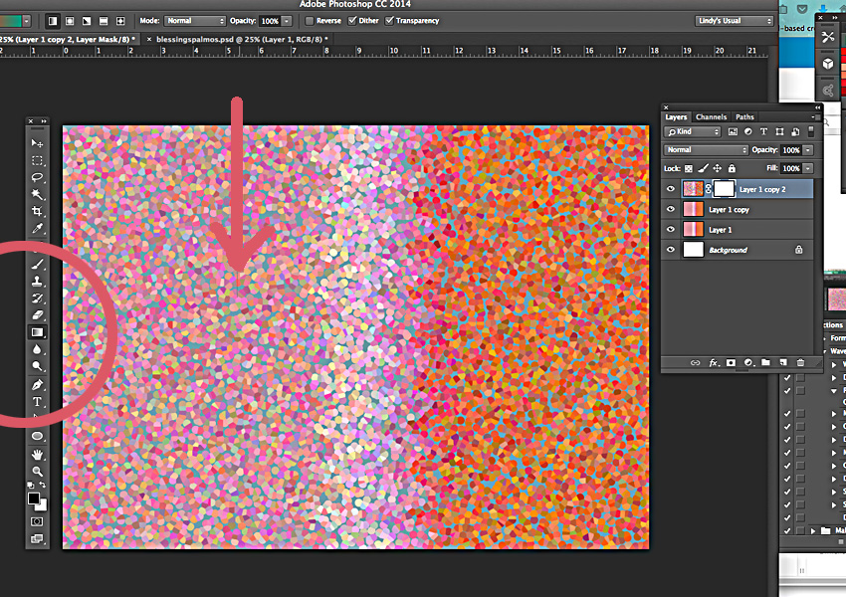Open the blend Mode dropdown in options bar

pos(195,20)
